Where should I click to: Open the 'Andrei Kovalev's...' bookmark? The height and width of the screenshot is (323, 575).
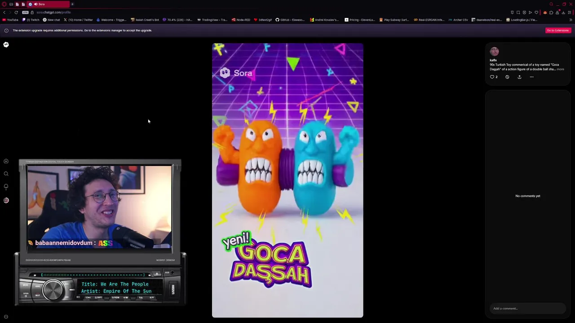[324, 20]
